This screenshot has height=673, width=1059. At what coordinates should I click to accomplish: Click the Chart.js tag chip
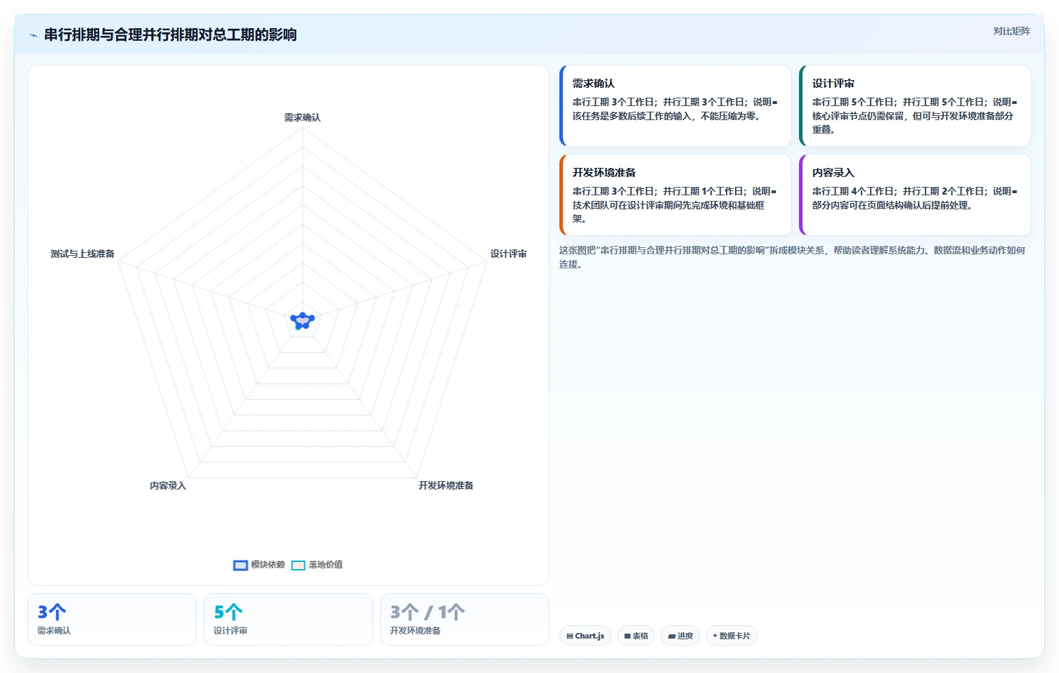(x=585, y=636)
